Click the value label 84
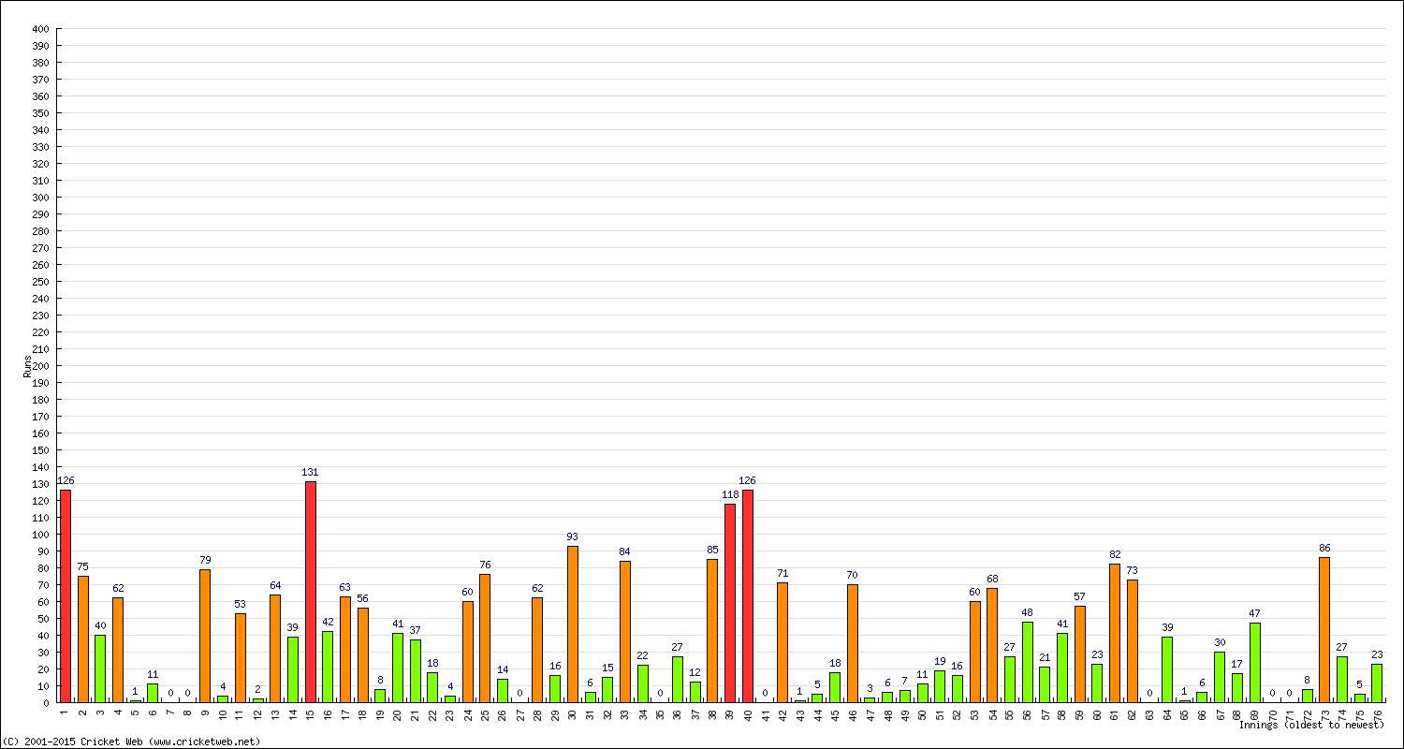 (x=625, y=551)
